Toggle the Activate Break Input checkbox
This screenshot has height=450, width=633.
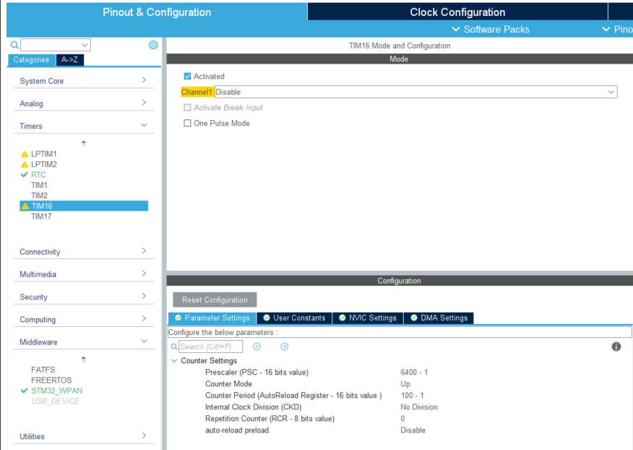tap(187, 108)
